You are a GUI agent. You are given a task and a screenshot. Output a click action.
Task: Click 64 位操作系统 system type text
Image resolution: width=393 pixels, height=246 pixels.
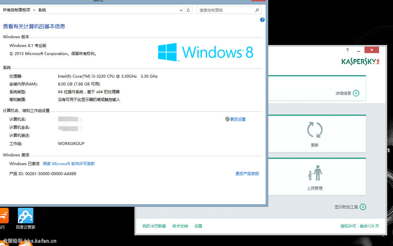point(89,92)
